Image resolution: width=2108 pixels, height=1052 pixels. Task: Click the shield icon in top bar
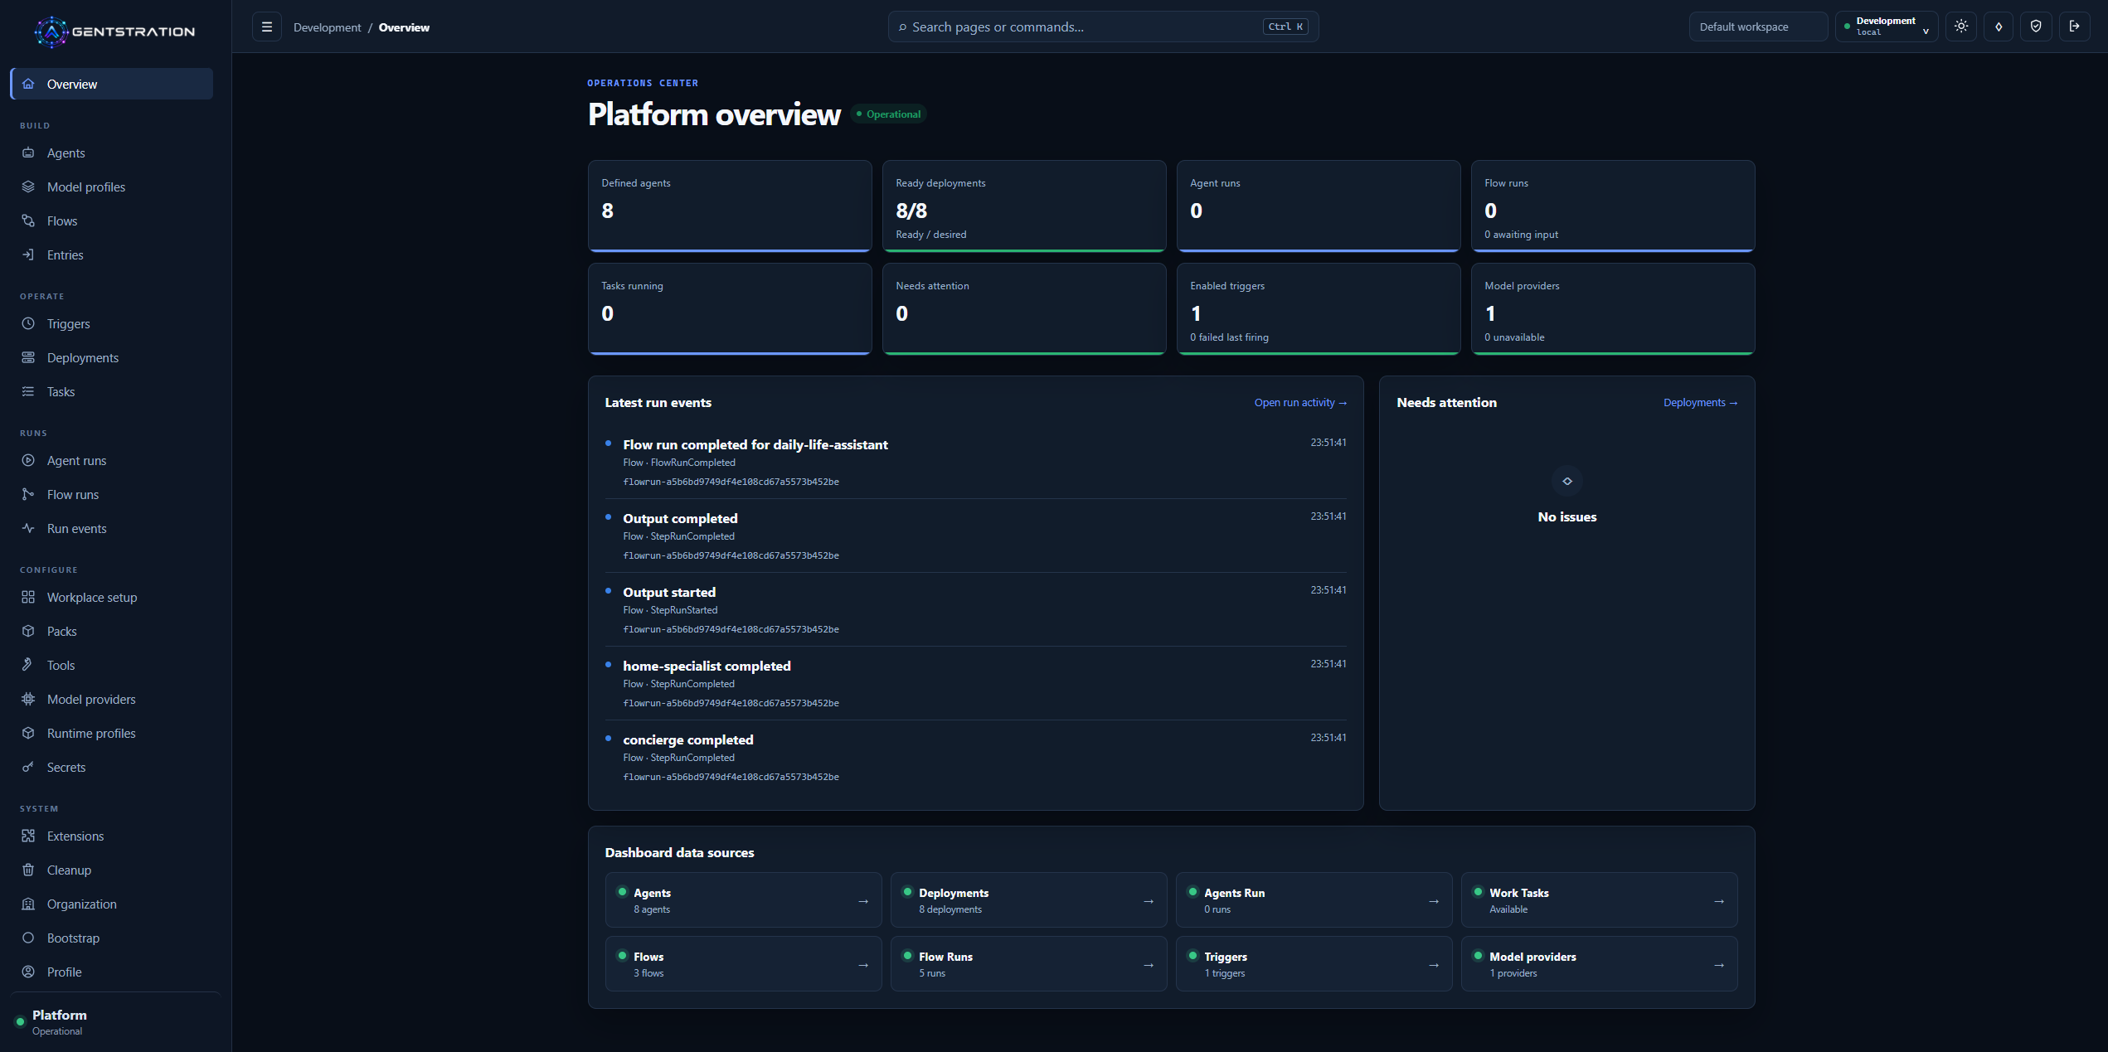tap(2036, 27)
